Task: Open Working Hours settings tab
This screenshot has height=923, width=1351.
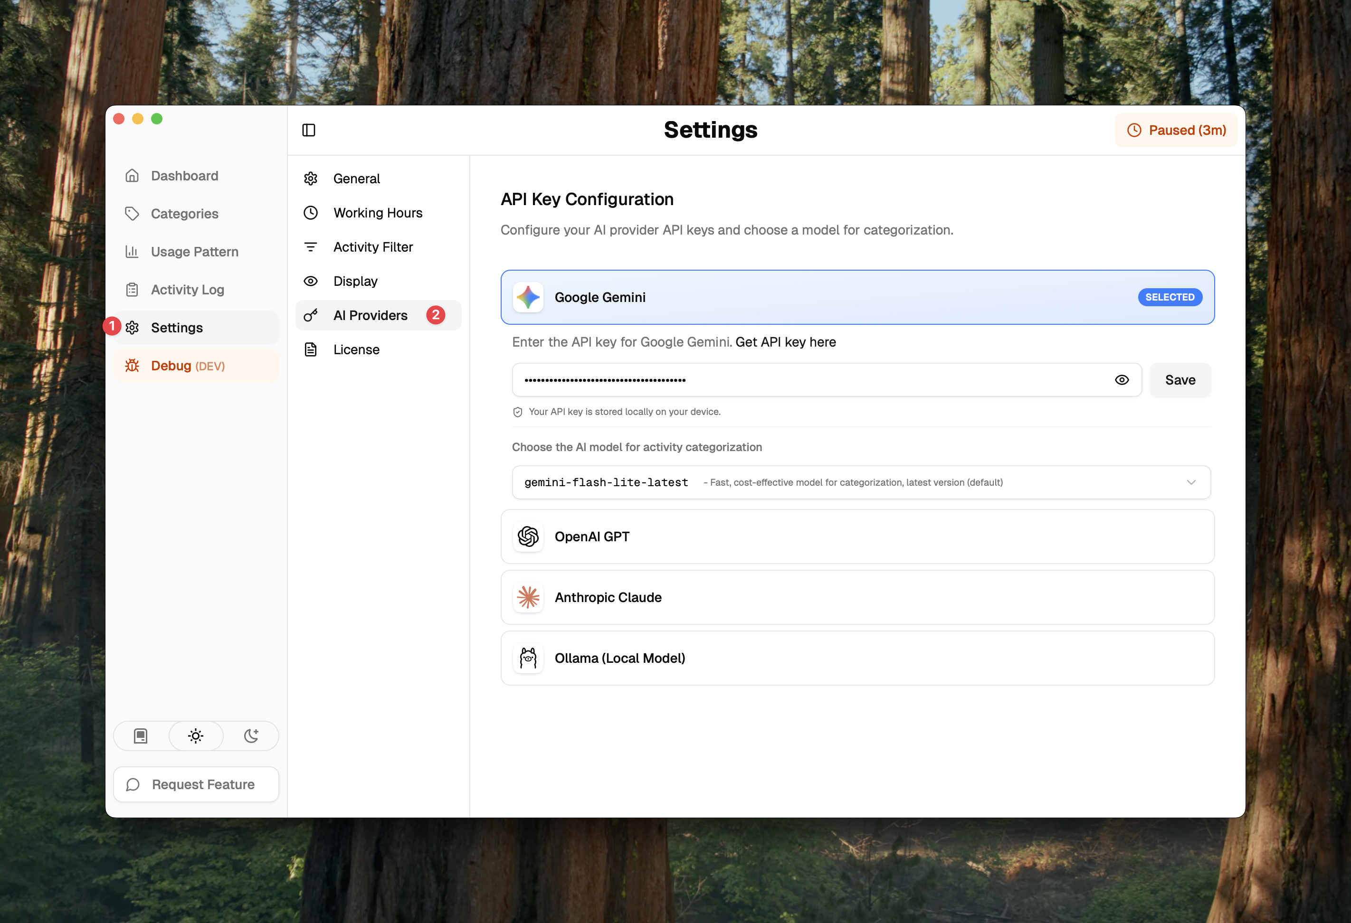Action: coord(377,213)
